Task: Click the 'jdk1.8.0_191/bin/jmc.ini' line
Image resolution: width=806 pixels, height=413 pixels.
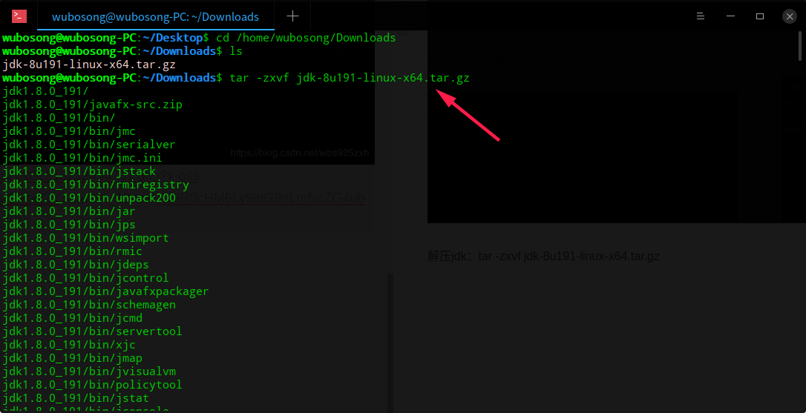Action: pos(82,158)
